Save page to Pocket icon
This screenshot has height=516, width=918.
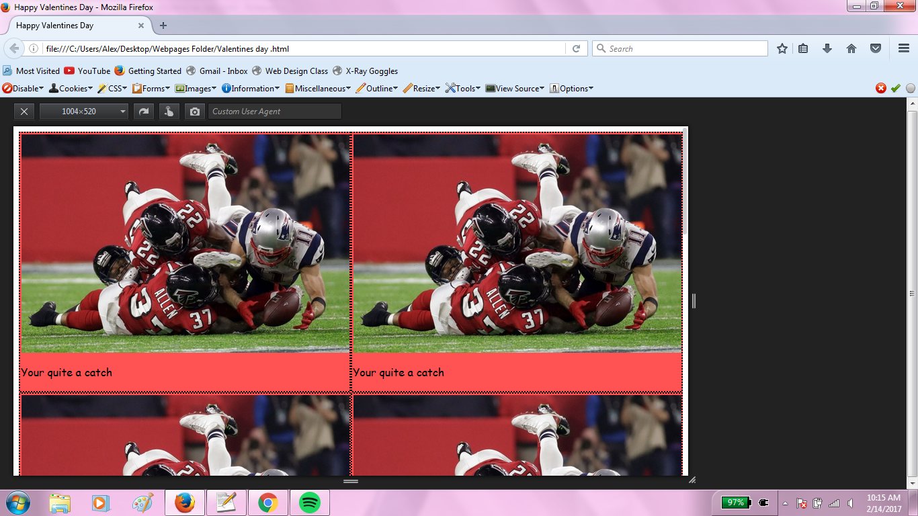[876, 48]
